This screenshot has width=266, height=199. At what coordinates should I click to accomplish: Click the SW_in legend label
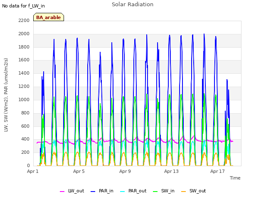click(x=167, y=191)
